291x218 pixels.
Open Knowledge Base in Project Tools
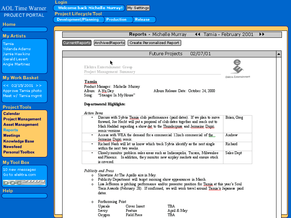click(19, 141)
